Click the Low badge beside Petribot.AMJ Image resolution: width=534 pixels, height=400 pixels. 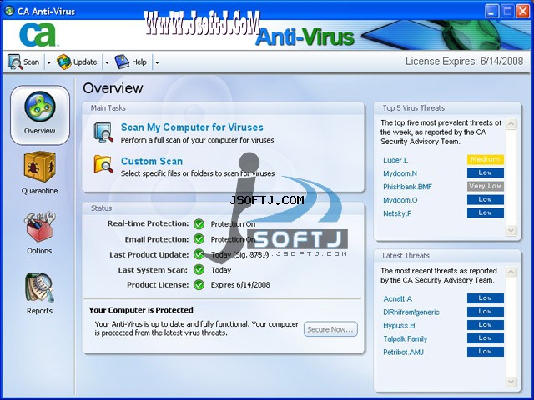(486, 352)
